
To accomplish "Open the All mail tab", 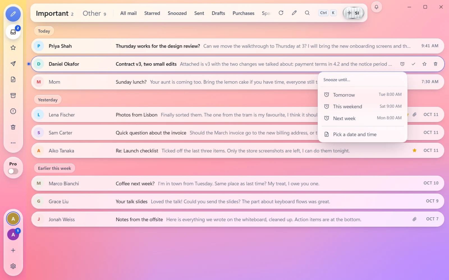I will [129, 13].
